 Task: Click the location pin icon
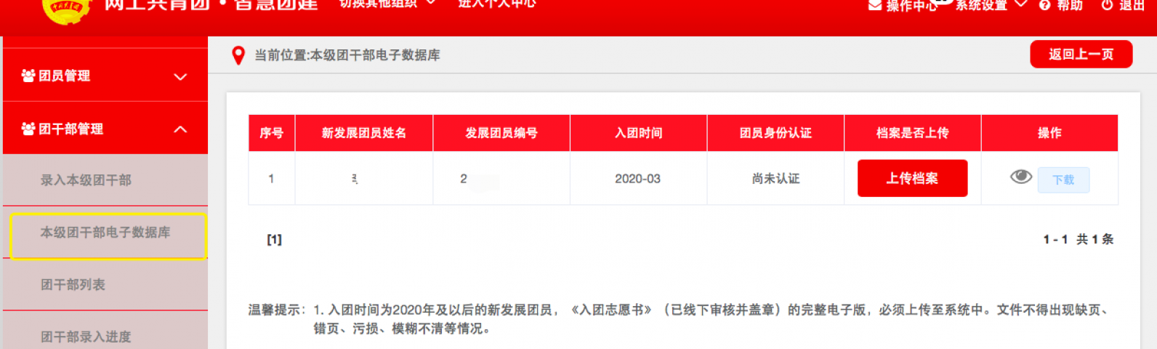pyautogui.click(x=238, y=55)
